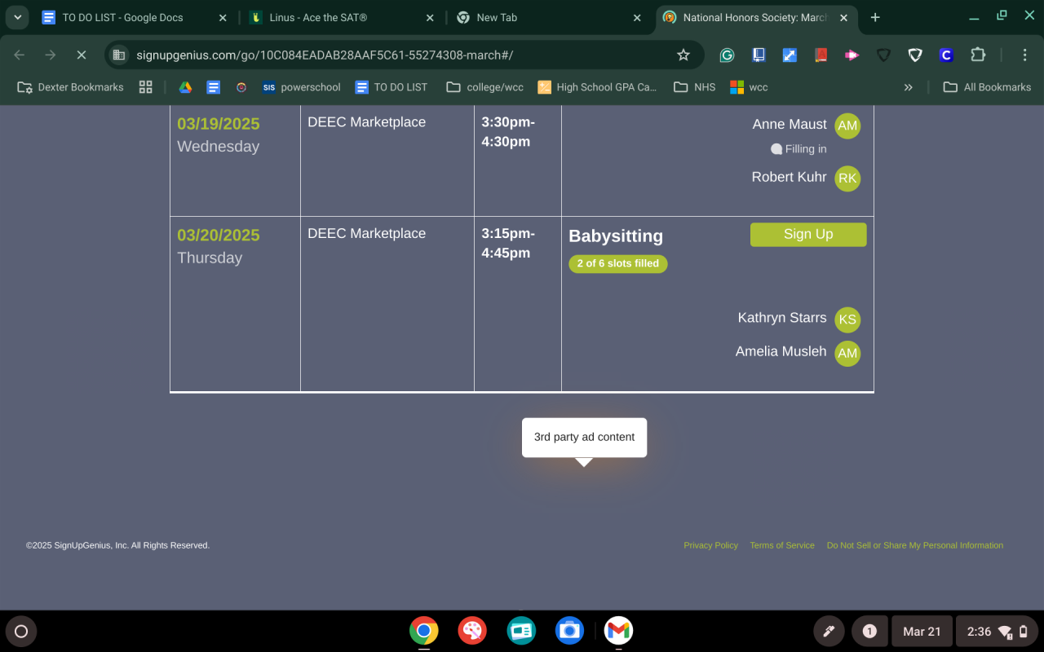This screenshot has height=652, width=1044.
Task: Click Amelia Musleh's AM avatar
Action: click(847, 353)
